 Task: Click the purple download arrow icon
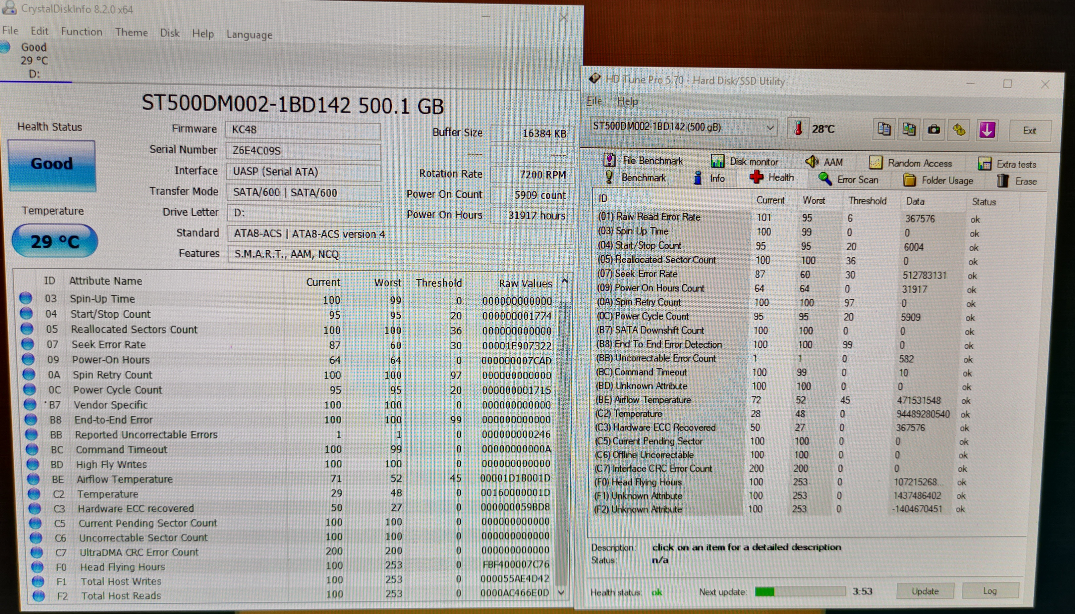[987, 130]
